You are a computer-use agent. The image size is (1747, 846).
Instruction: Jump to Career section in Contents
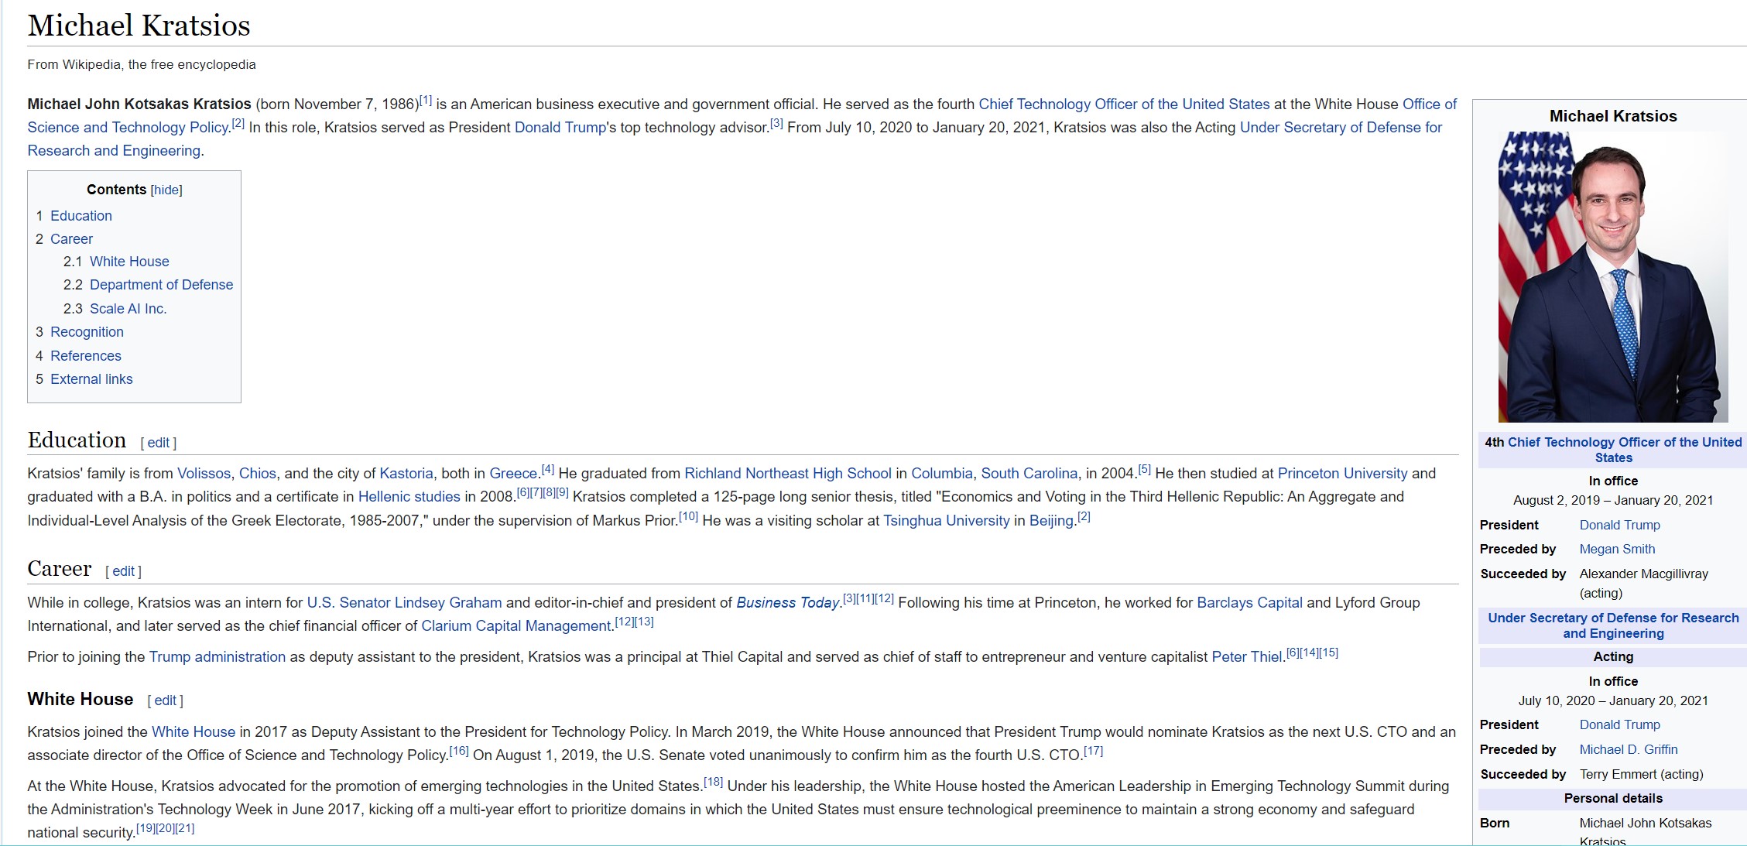(x=71, y=239)
